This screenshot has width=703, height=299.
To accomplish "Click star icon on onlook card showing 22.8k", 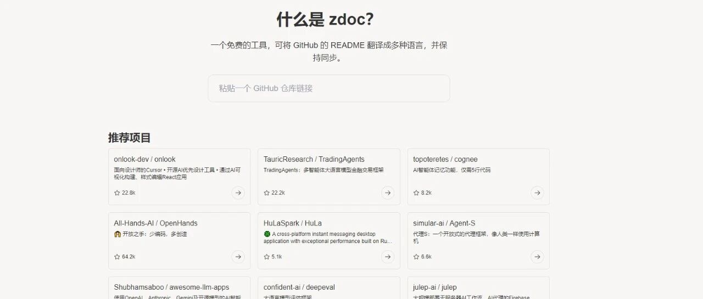I will [117, 193].
